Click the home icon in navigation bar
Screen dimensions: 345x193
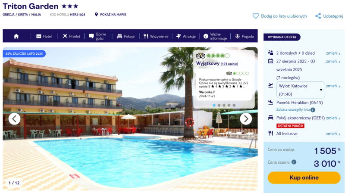click(x=16, y=36)
